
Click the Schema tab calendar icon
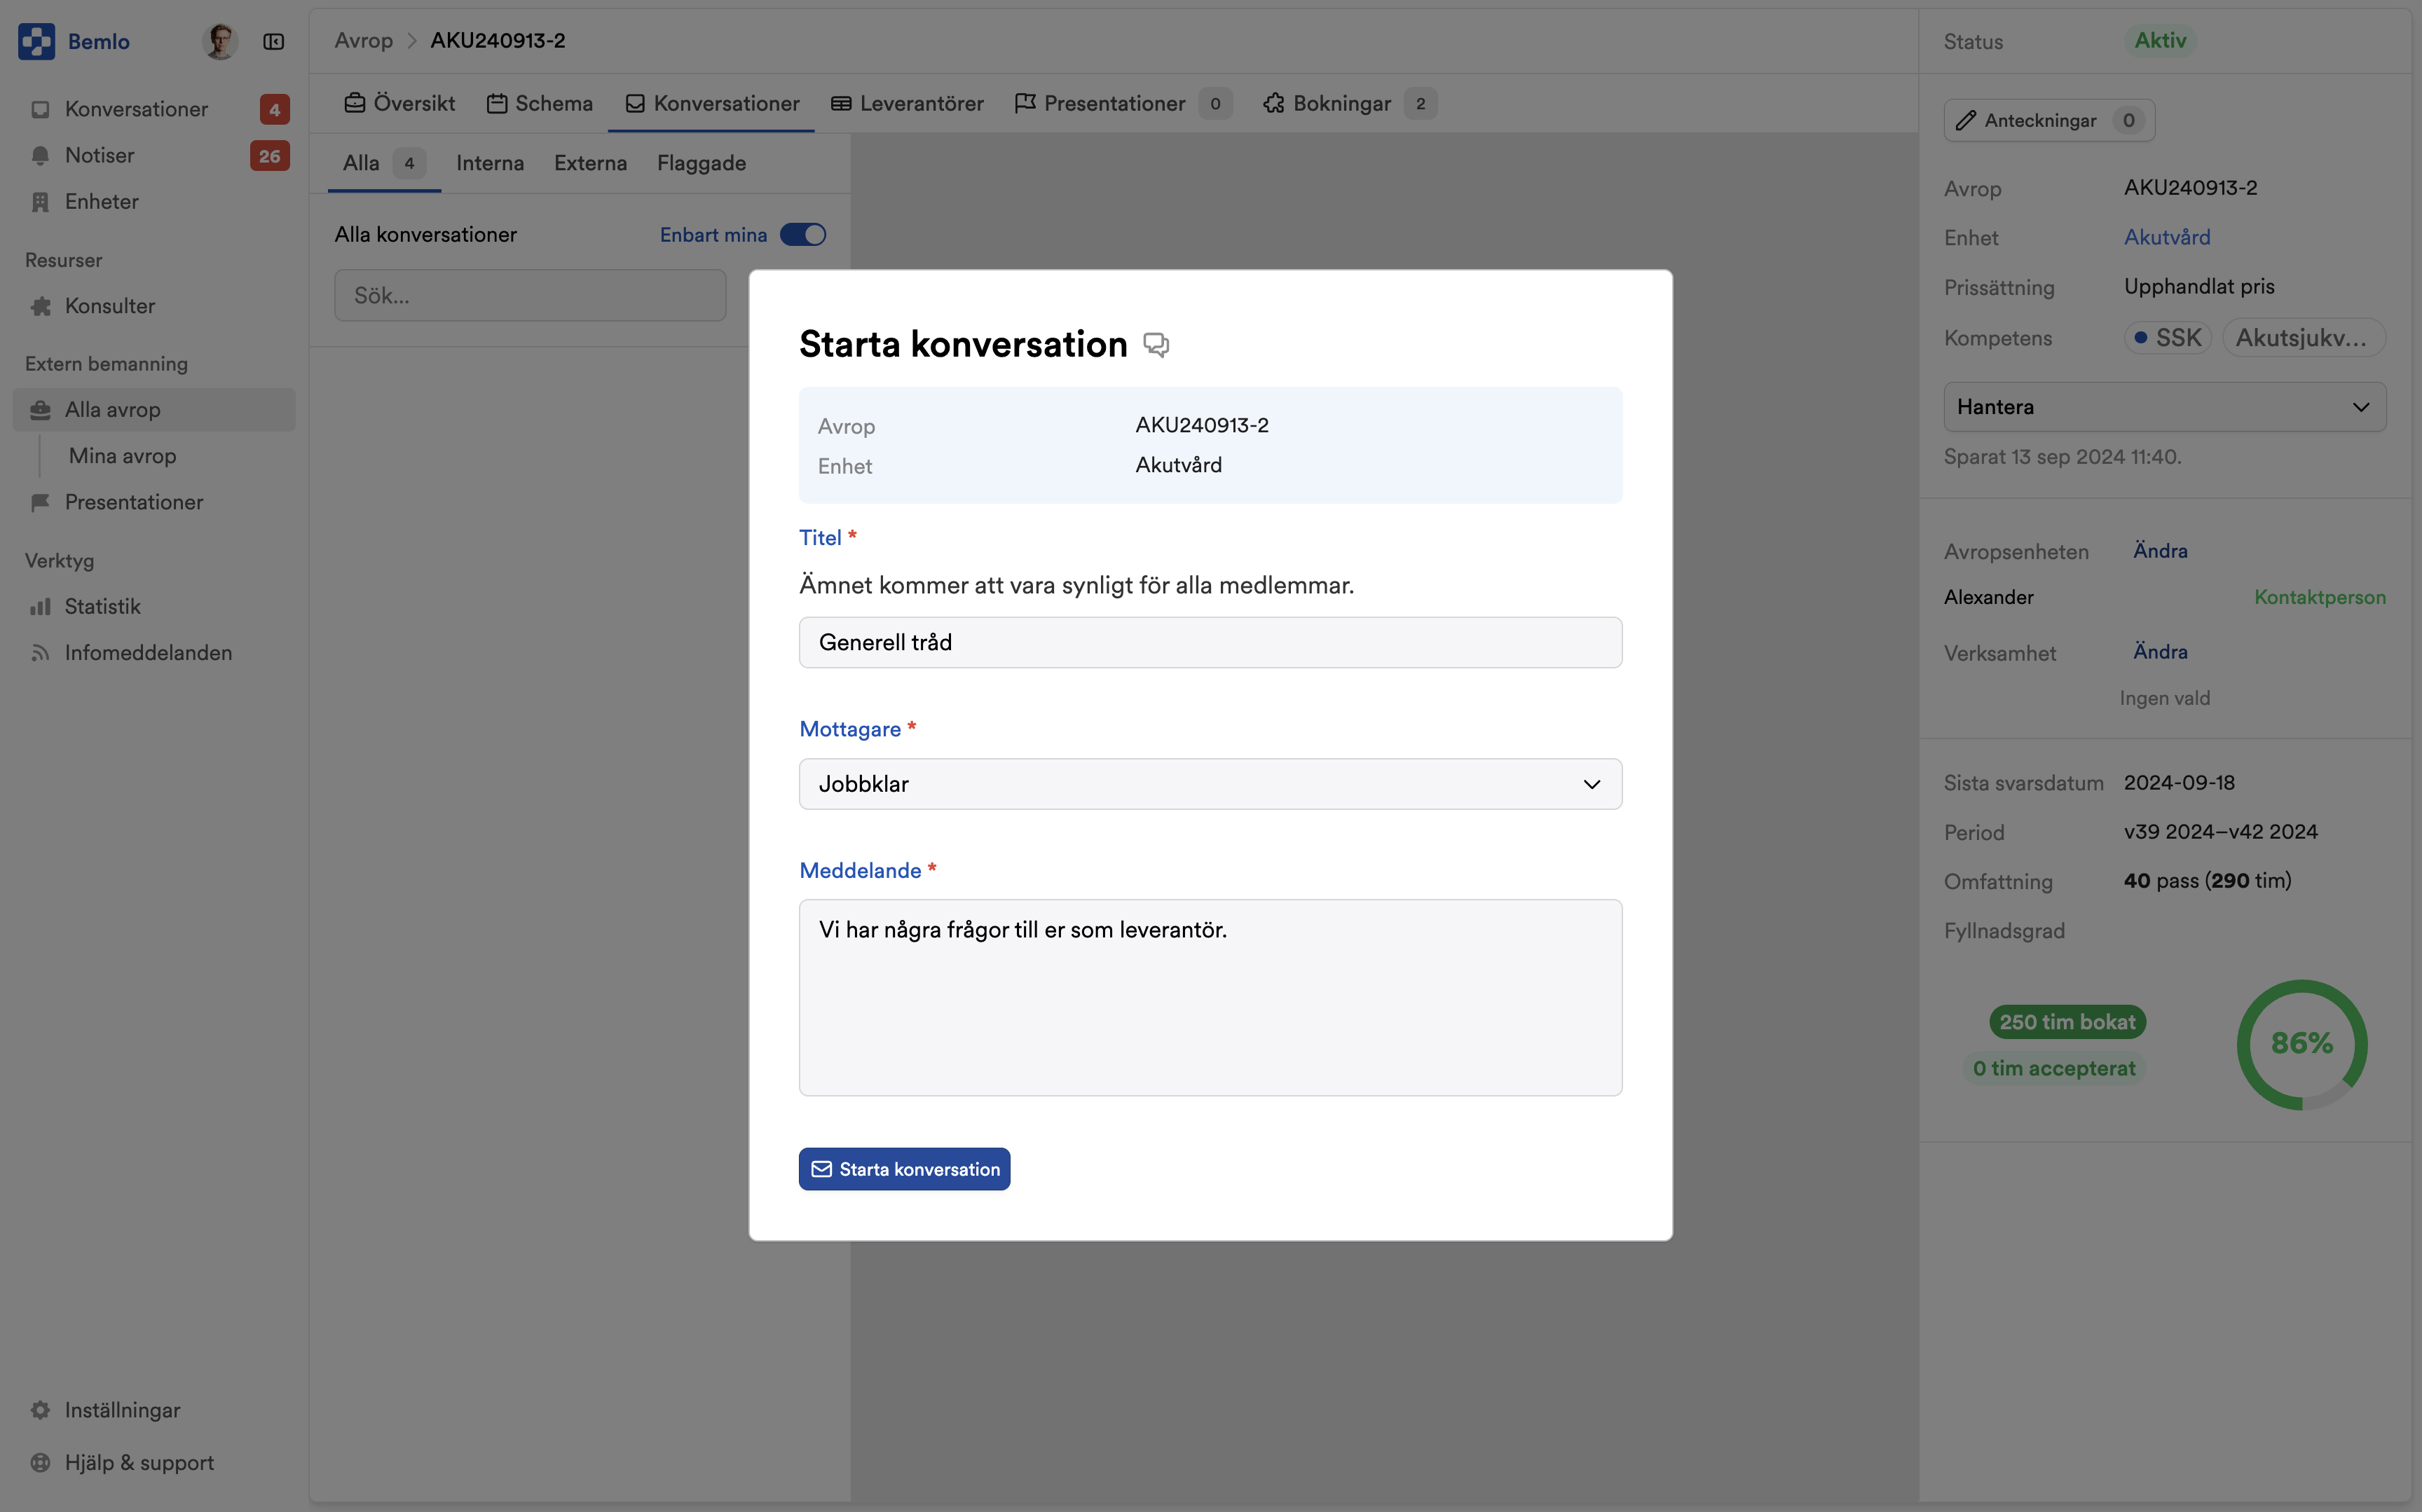497,103
